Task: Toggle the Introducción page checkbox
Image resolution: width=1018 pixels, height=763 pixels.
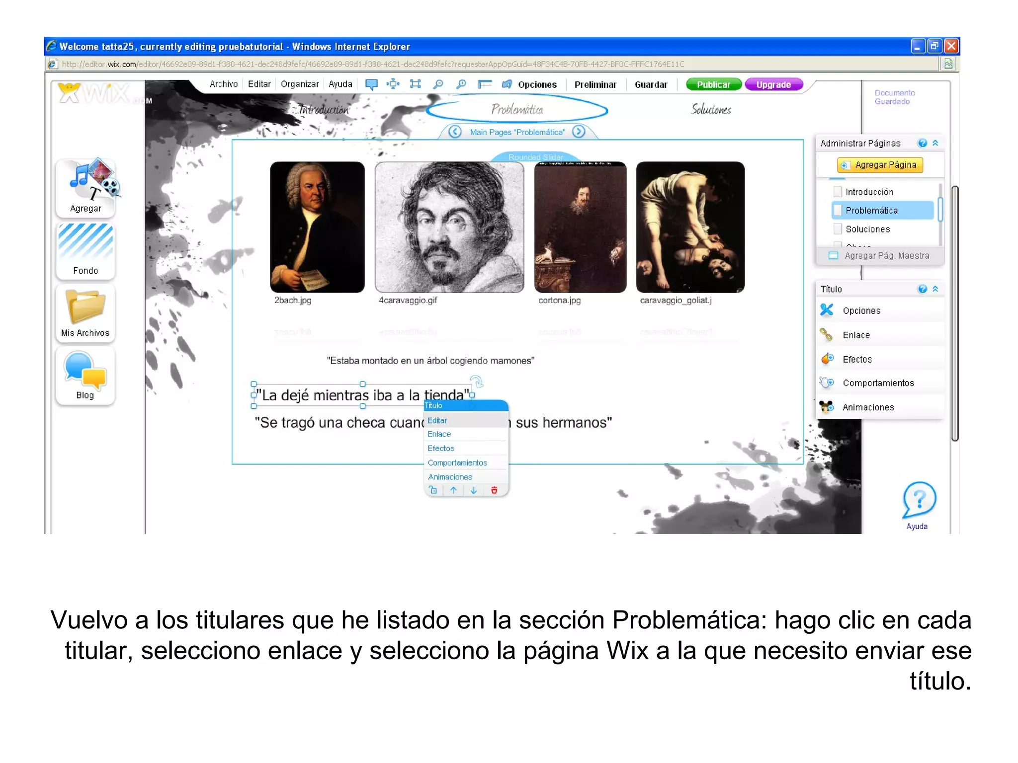Action: click(838, 192)
